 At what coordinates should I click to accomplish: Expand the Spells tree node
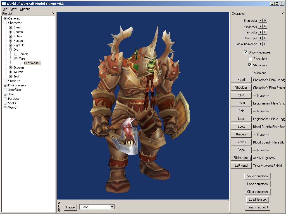click(x=5, y=103)
